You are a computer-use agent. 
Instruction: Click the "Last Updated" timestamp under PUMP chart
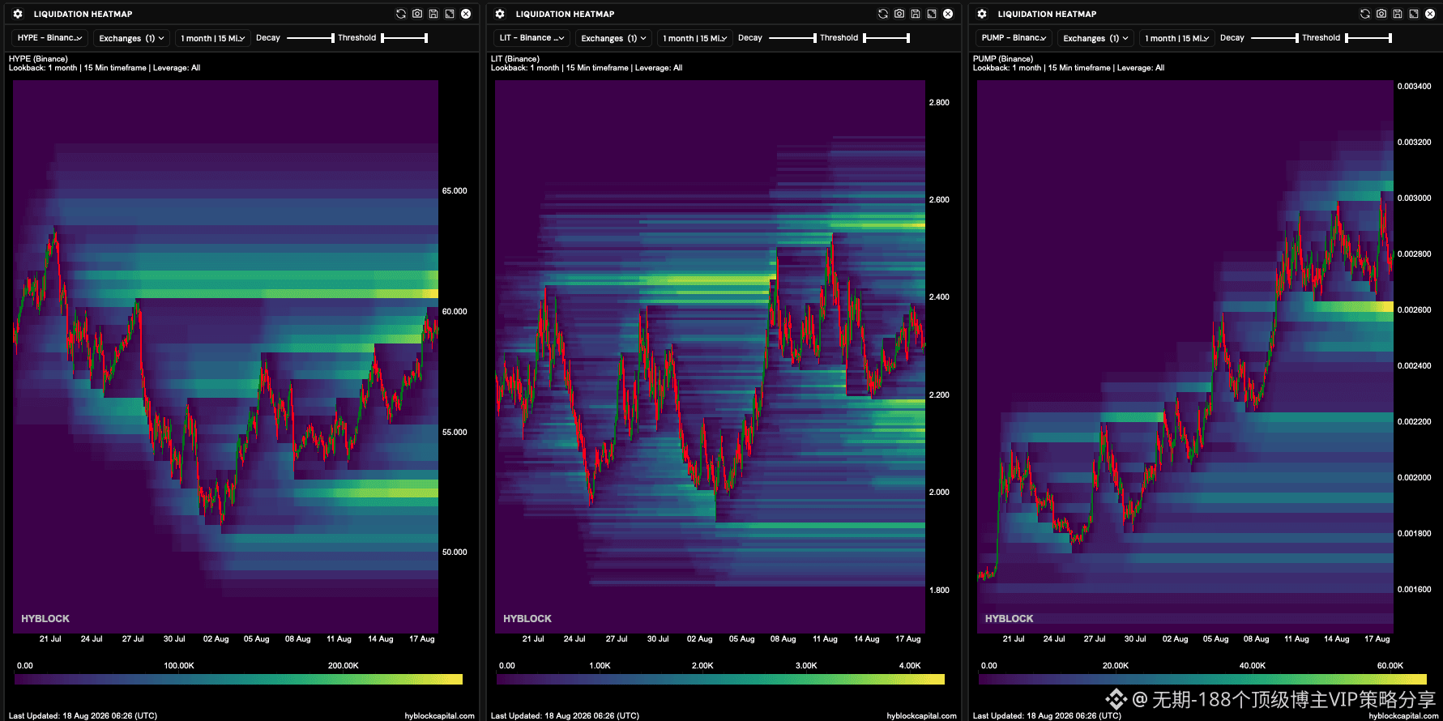(x=1047, y=716)
